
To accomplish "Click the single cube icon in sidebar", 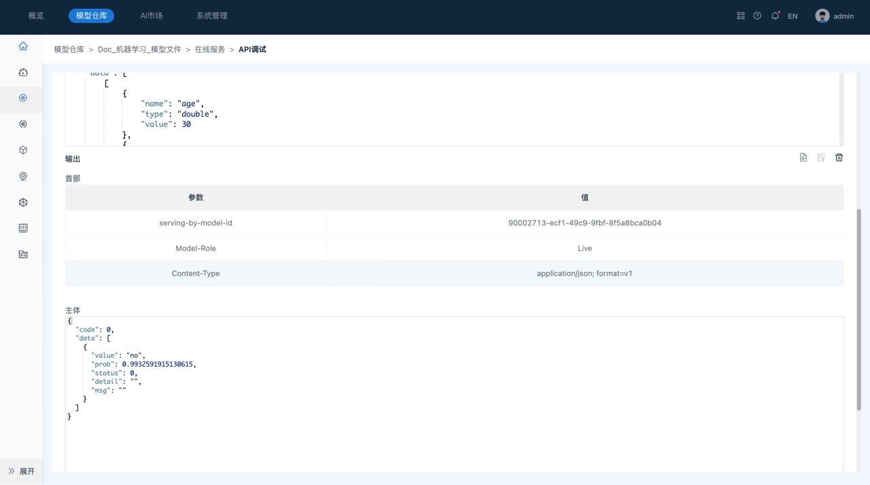I will 23,150.
